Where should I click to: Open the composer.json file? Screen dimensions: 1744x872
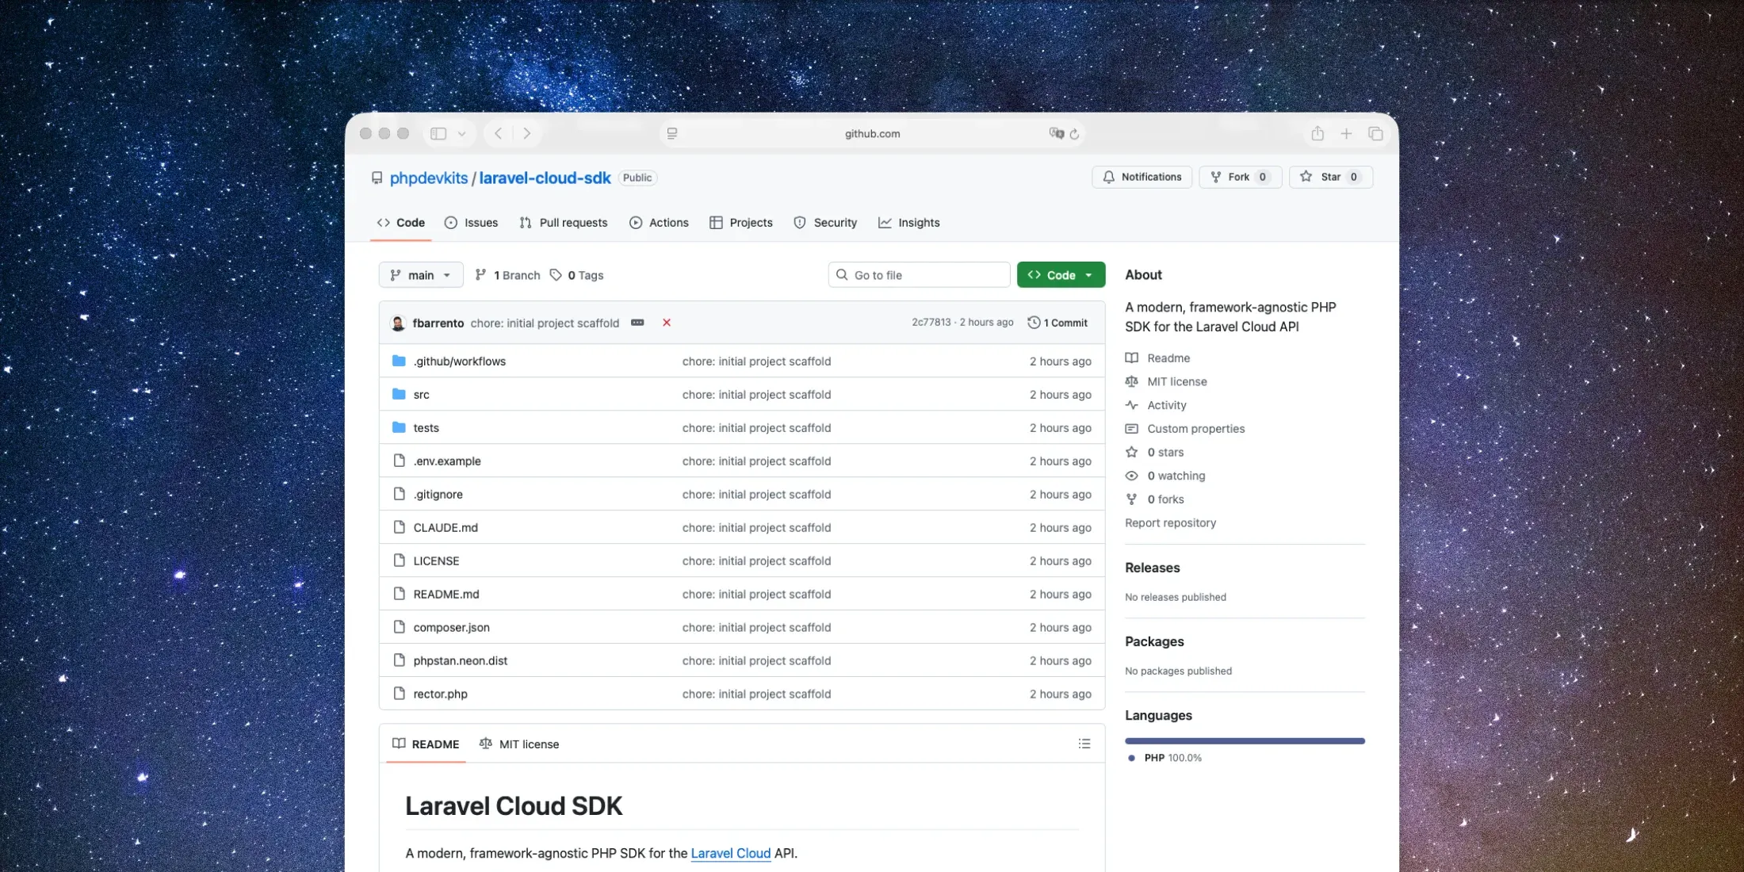point(451,627)
